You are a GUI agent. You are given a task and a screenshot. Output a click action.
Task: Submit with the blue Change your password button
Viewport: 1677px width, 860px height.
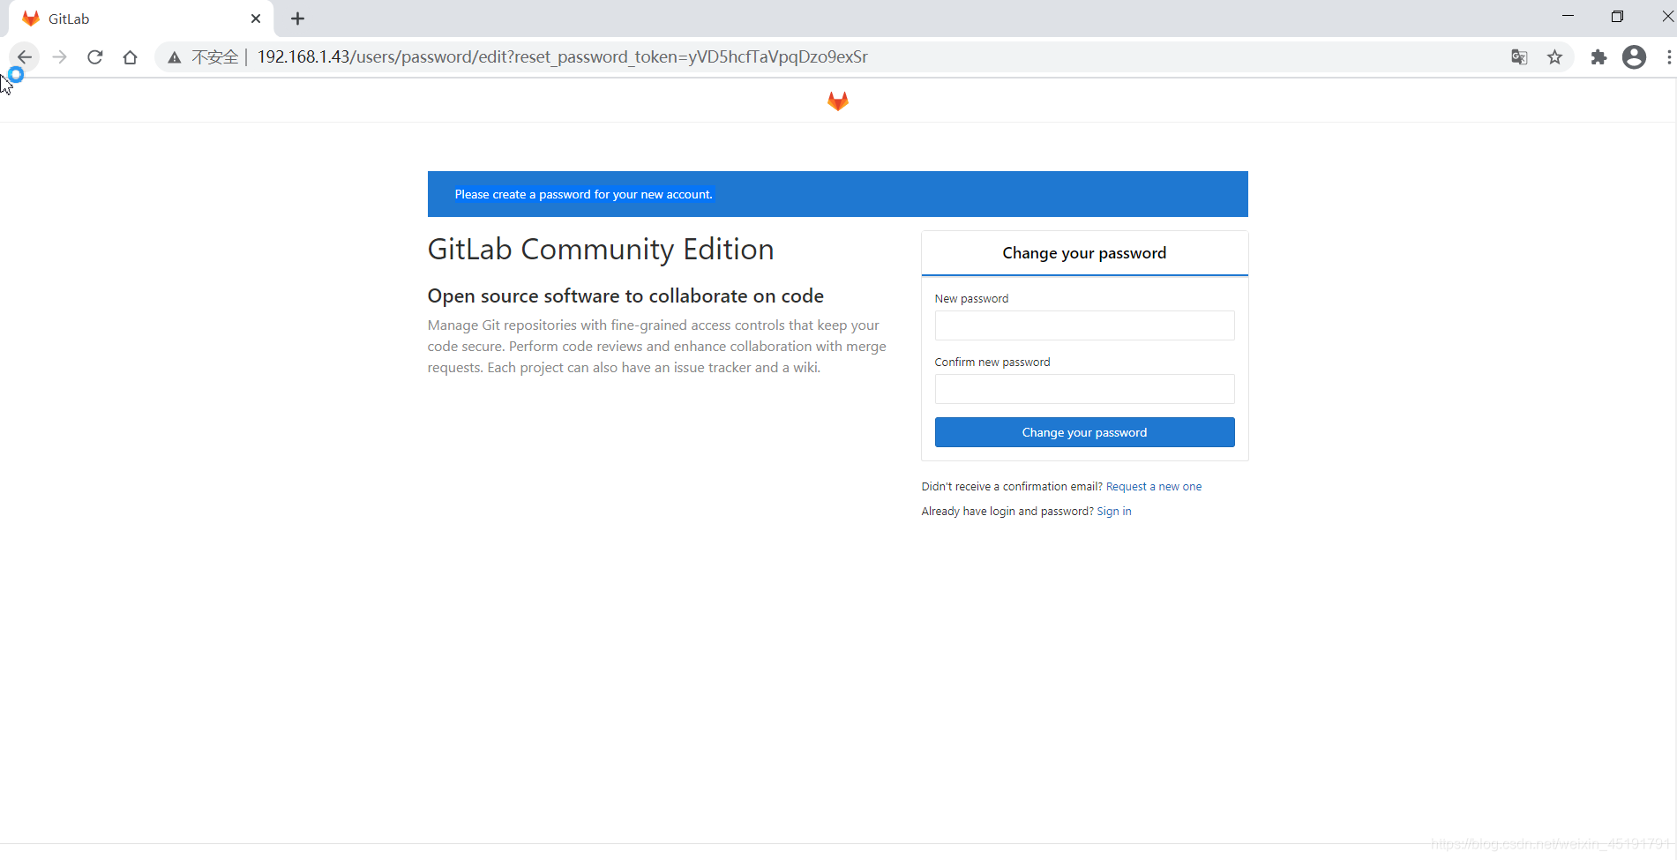click(x=1084, y=432)
